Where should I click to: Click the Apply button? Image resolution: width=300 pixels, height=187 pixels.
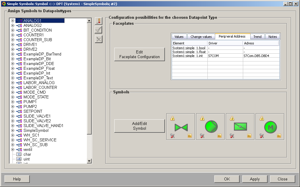tap(255, 179)
